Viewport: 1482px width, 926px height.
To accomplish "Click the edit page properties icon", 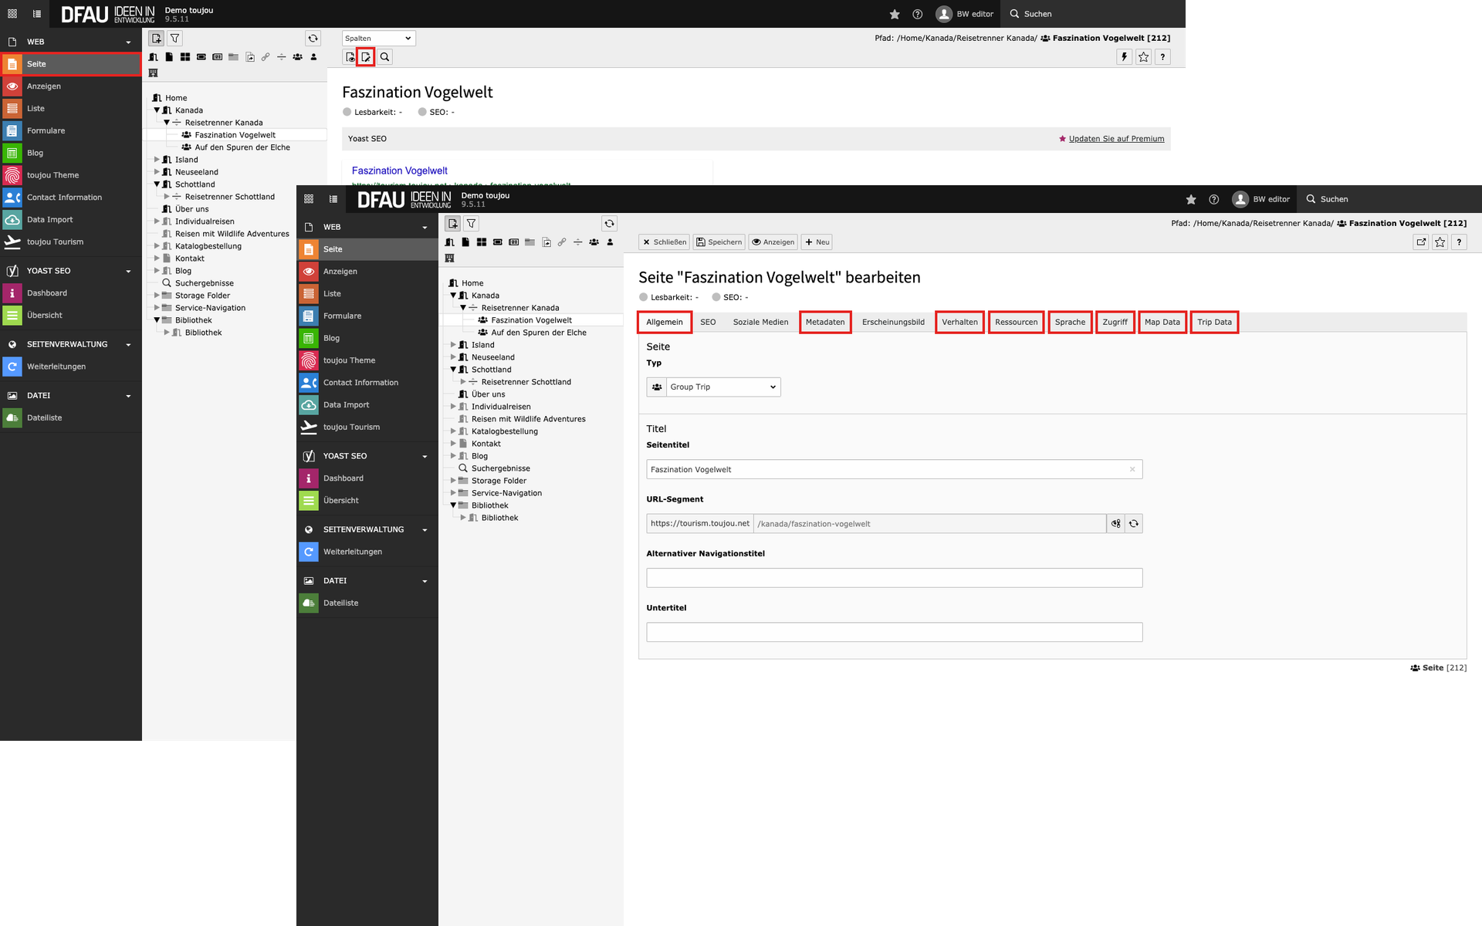I will point(366,57).
